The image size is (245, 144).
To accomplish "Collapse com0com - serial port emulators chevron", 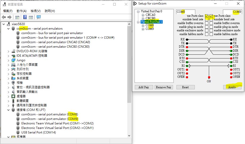I will pos(9,29).
